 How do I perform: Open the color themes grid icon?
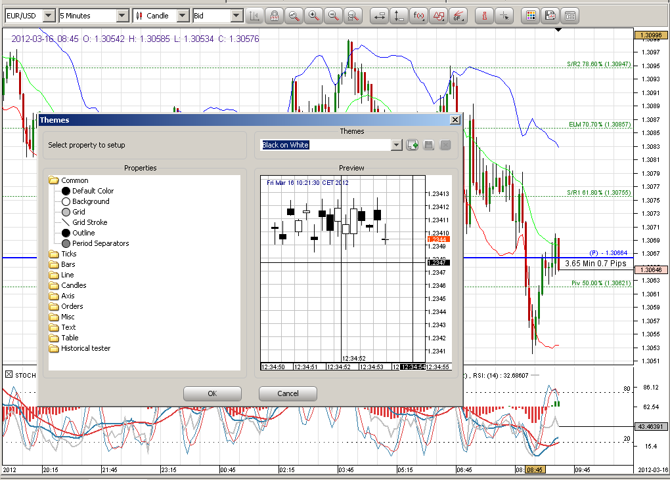tap(531, 16)
